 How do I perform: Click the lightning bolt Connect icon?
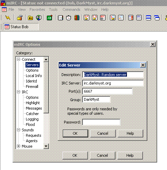[8, 18]
